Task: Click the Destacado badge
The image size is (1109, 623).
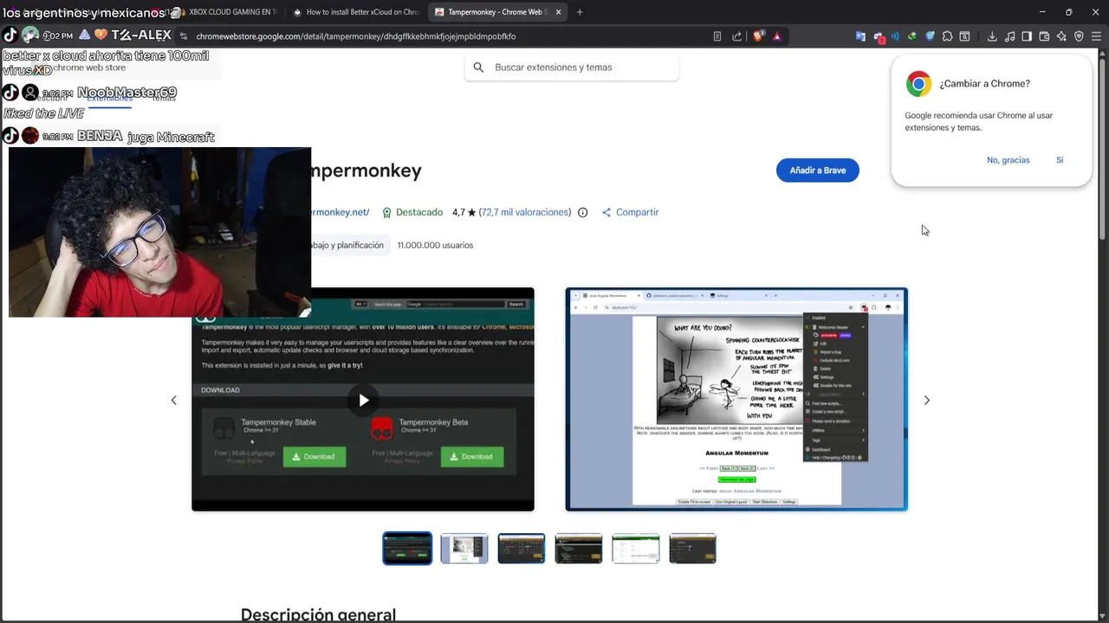Action: [412, 212]
